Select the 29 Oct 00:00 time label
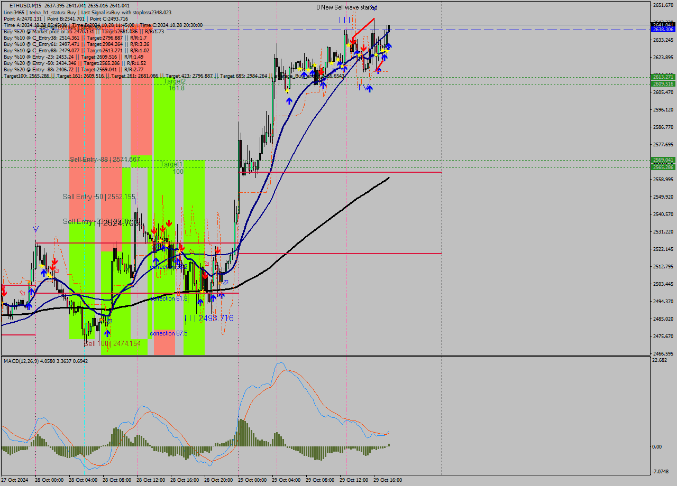The image size is (677, 486). click(x=252, y=480)
